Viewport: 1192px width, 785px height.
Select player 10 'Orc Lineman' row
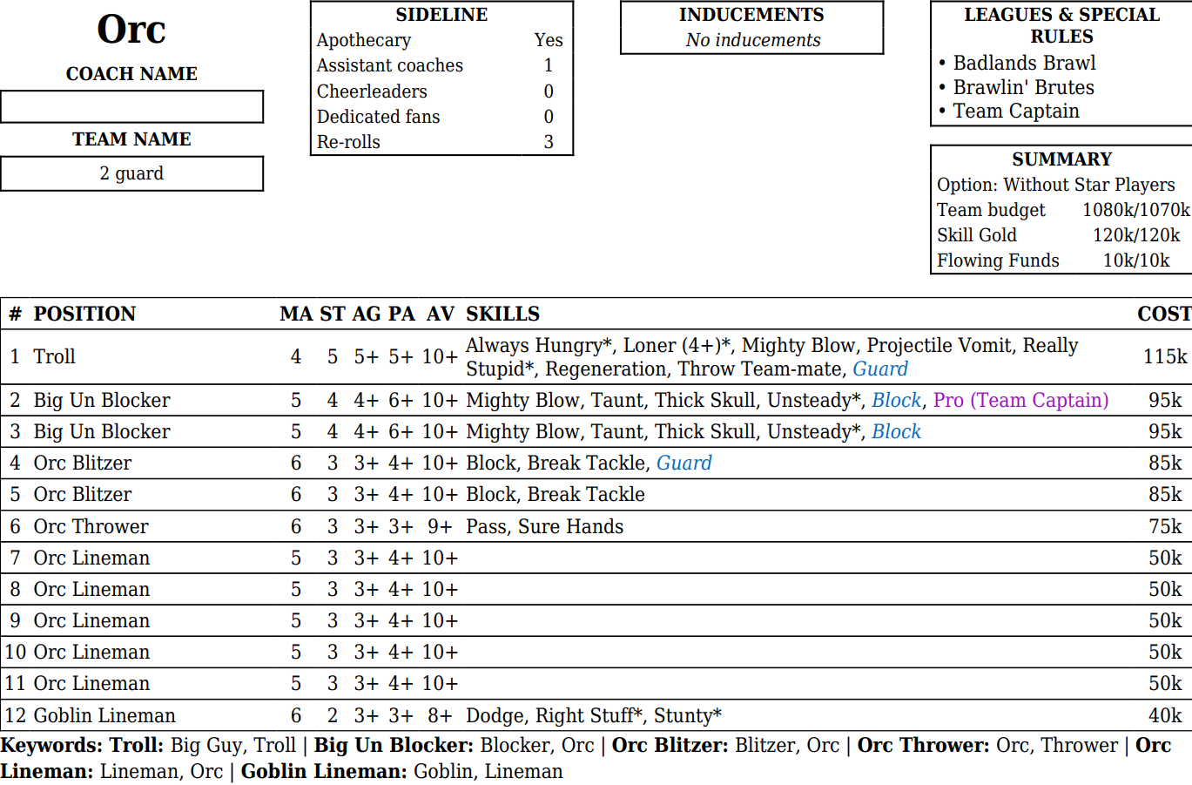tap(596, 652)
